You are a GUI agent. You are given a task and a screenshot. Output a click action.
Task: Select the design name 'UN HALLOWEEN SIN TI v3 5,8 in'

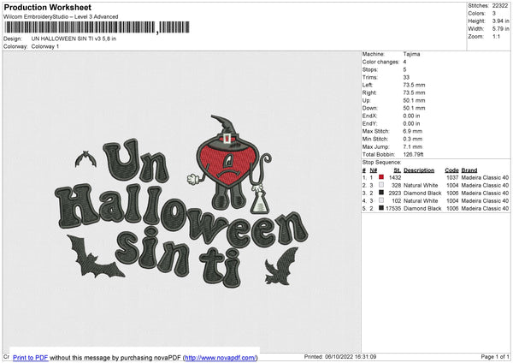pyautogui.click(x=74, y=39)
